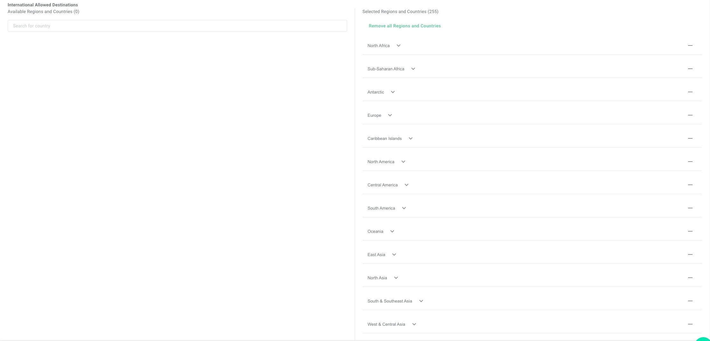Image resolution: width=710 pixels, height=341 pixels.
Task: Expand North America chevron
Action: pyautogui.click(x=403, y=162)
